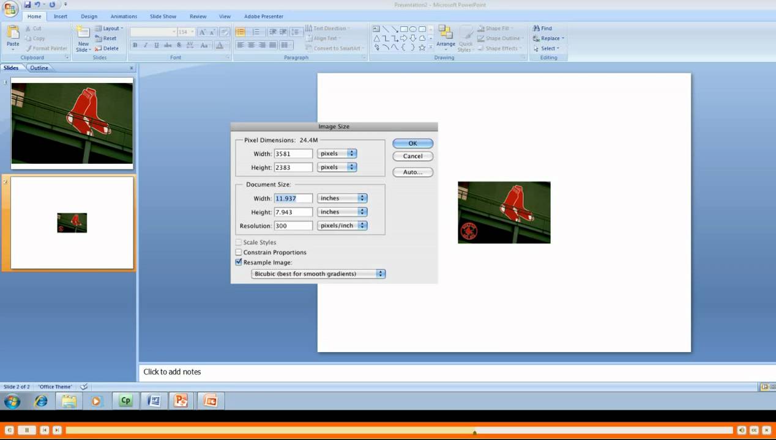Open the Design ribbon tab
This screenshot has width=776, height=440.
(89, 16)
